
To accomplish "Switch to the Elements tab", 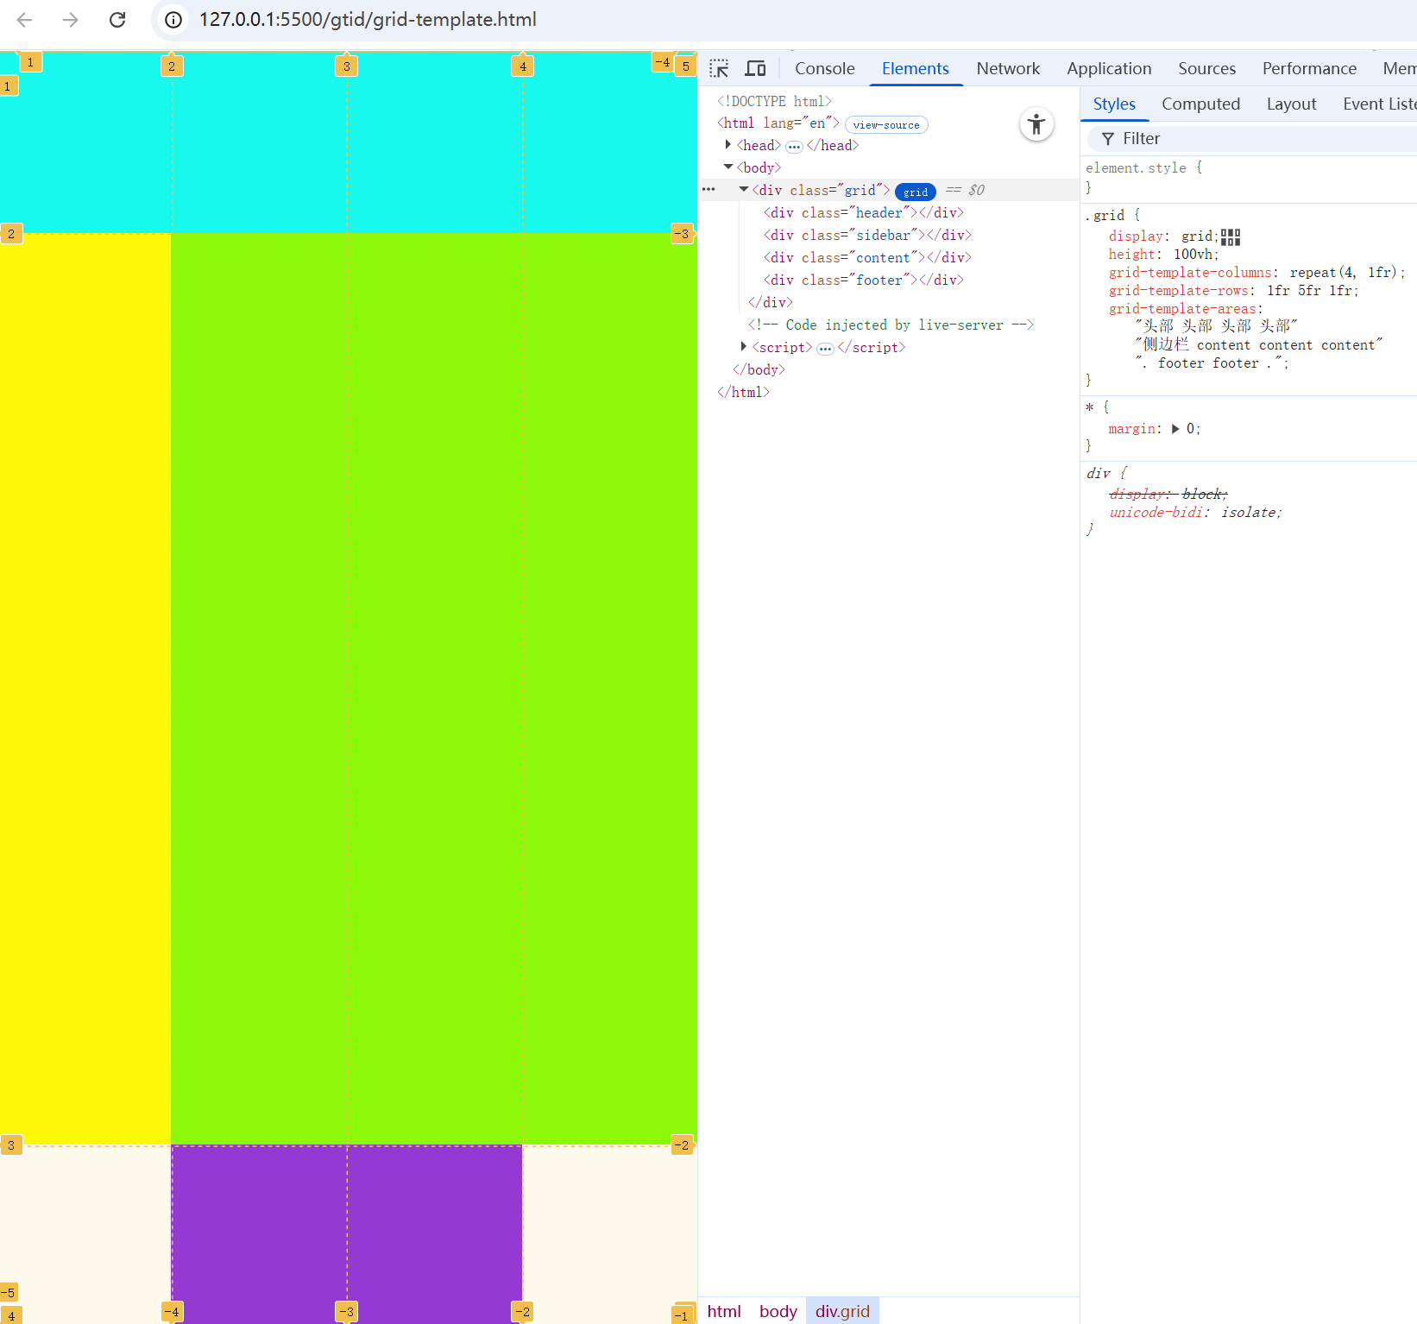I will (x=916, y=68).
